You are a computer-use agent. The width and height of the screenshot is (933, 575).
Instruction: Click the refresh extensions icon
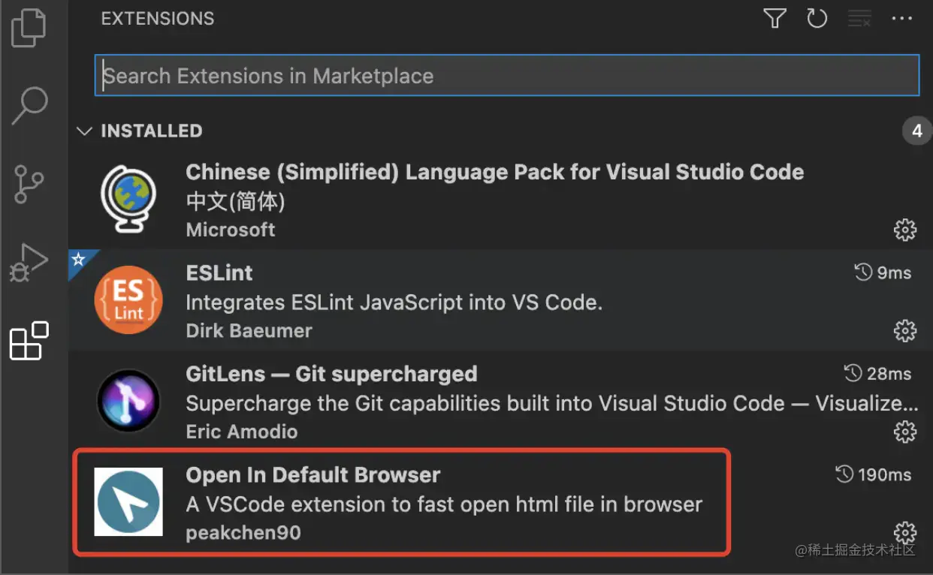click(817, 19)
